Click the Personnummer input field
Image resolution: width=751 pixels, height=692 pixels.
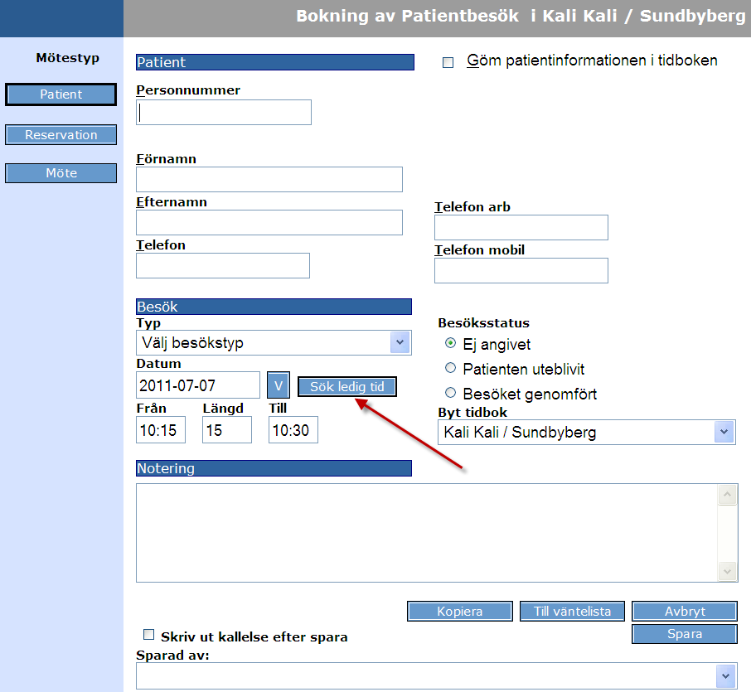[224, 112]
